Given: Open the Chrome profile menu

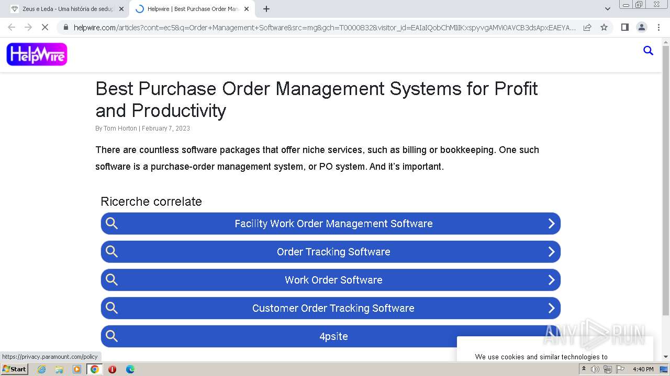Looking at the screenshot, I should click(641, 27).
